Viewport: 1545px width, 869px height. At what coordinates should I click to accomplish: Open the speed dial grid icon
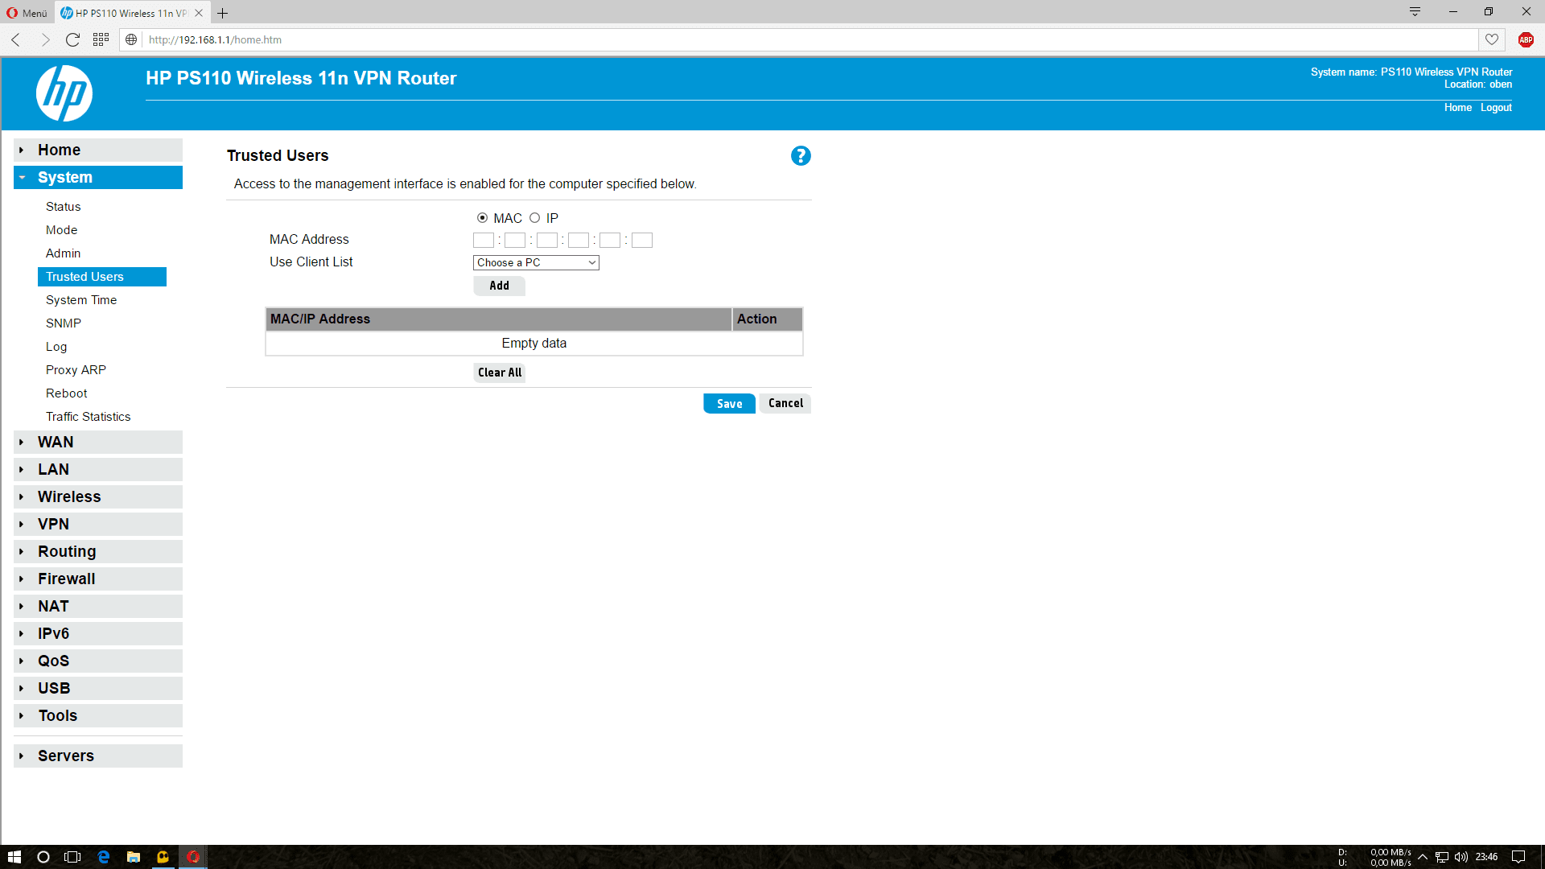(101, 39)
